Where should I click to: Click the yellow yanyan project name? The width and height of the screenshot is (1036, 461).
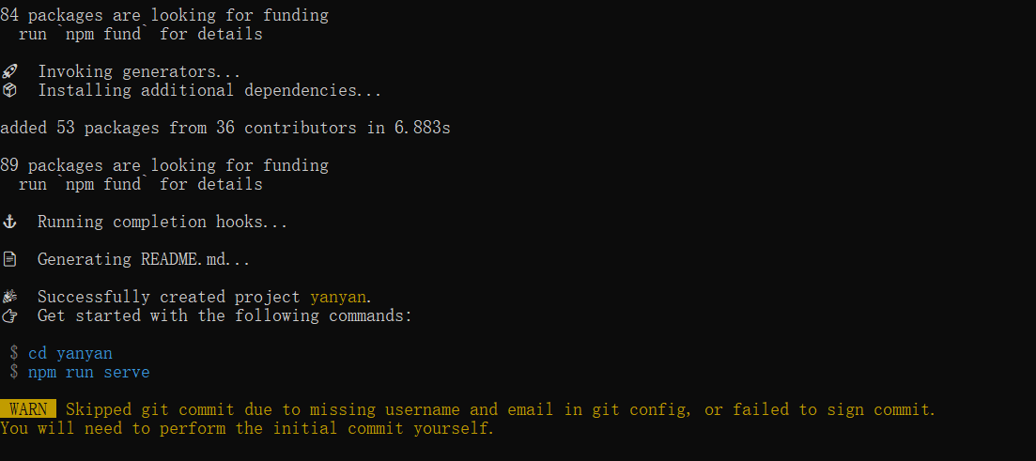point(338,298)
